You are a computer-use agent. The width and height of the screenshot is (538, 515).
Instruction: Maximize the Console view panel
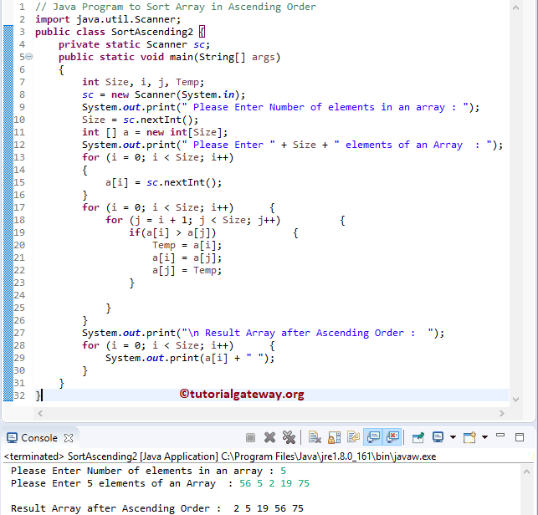pos(520,437)
